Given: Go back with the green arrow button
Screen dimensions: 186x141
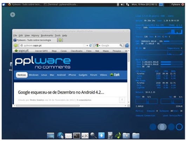Looking at the screenshot, I should point(16,45).
